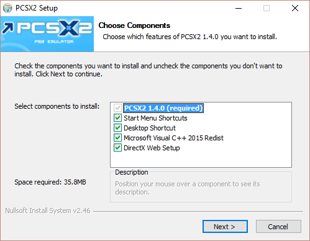Image resolution: width=310 pixels, height=241 pixels.
Task: Click the PCSX2 Setup title bar text
Action: click(x=37, y=8)
